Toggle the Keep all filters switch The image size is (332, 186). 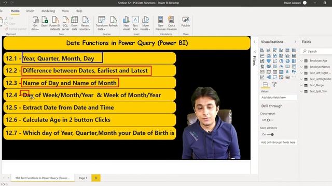[x=270, y=134]
